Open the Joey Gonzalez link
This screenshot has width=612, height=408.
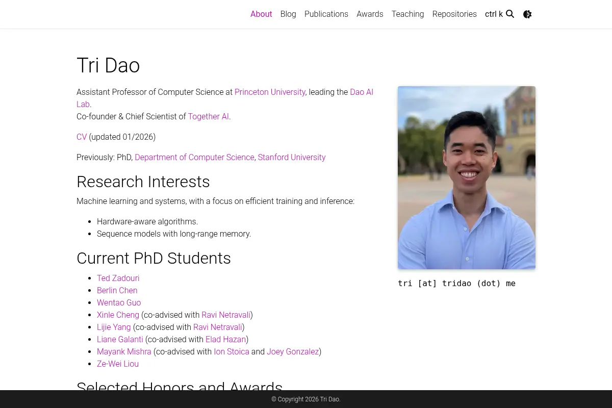coord(293,352)
